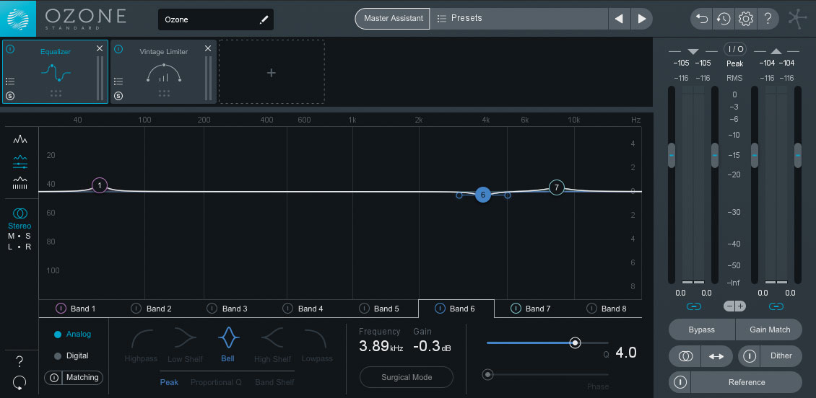
Task: Toggle Band 6 power icon
Action: [440, 309]
